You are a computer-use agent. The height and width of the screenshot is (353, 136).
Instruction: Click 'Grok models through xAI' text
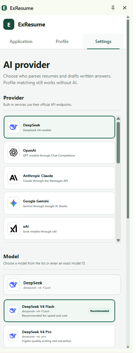(x=39, y=231)
